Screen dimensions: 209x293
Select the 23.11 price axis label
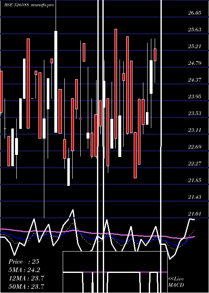point(195,130)
